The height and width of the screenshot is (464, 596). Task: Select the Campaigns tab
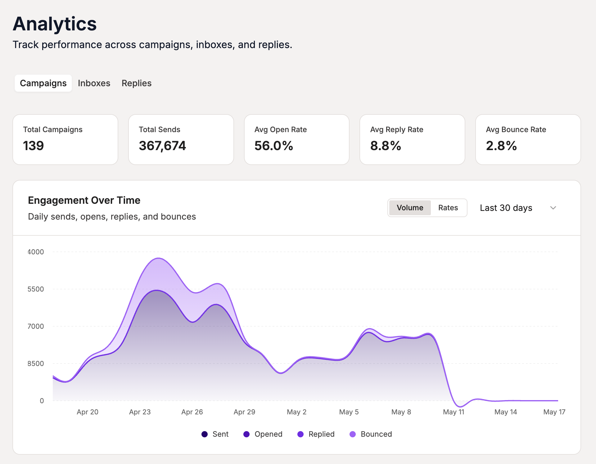coord(43,83)
